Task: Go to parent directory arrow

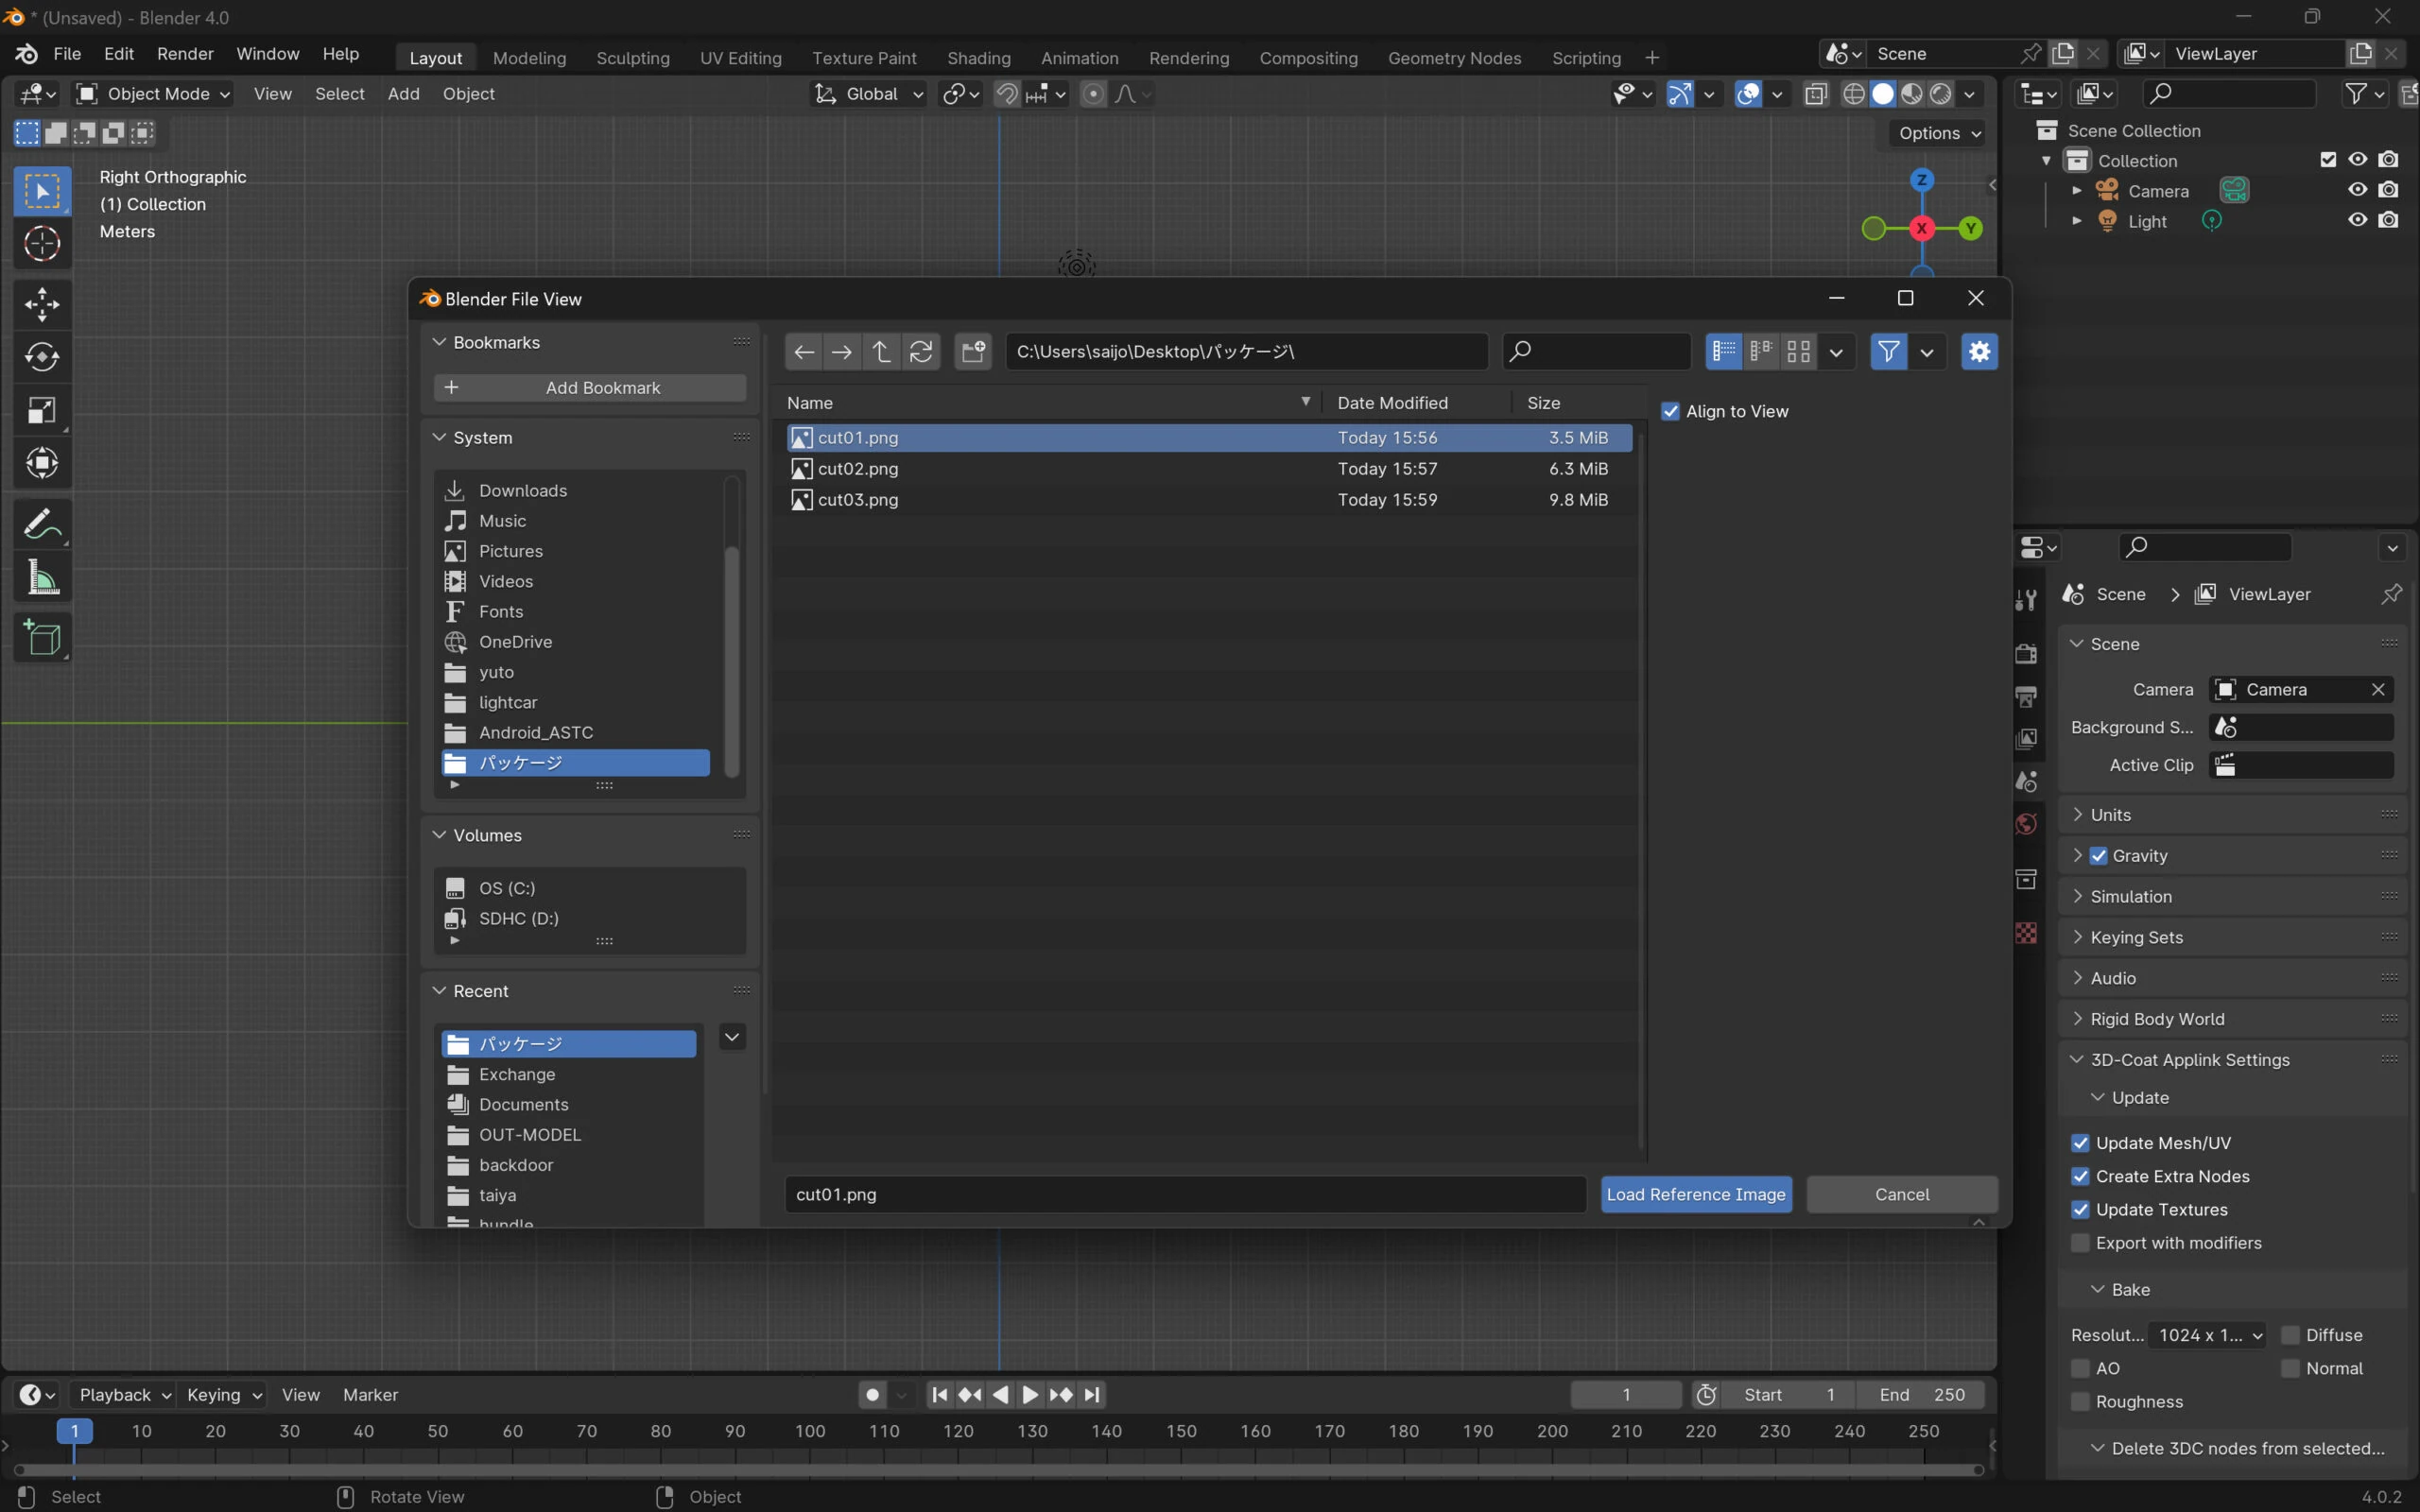Action: pos(881,352)
